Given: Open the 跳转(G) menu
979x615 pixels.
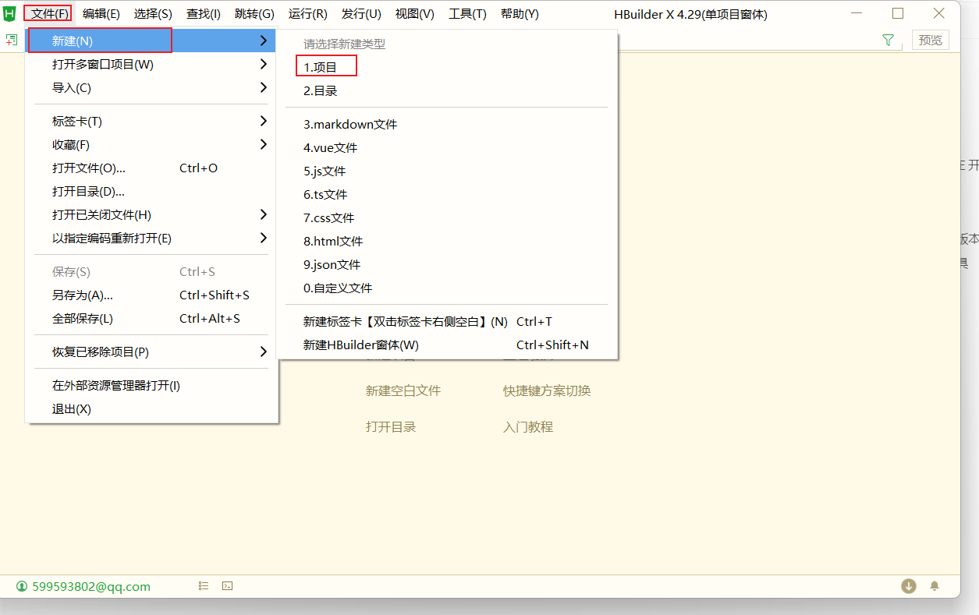Looking at the screenshot, I should point(255,13).
